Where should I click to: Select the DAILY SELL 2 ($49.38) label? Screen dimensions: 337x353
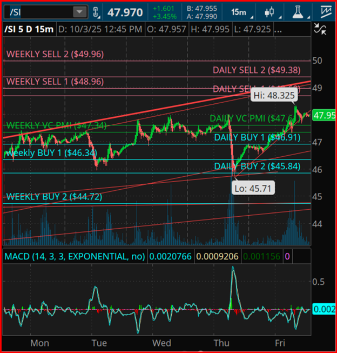point(256,70)
